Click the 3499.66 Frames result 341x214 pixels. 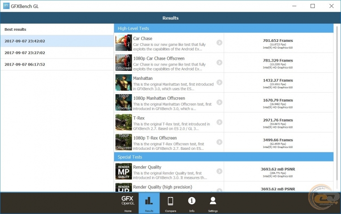[x=278, y=140]
